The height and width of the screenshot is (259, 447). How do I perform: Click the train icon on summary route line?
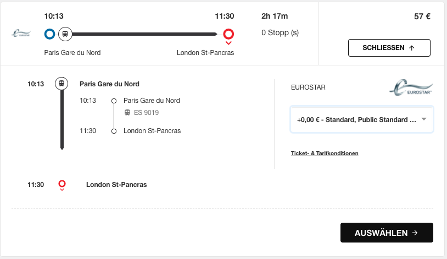click(x=65, y=34)
